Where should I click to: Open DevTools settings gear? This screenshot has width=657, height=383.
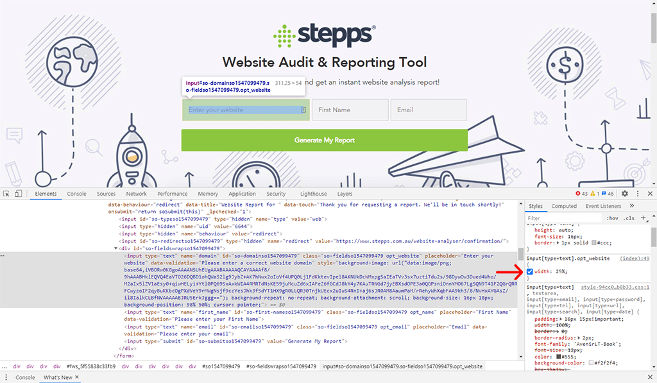pyautogui.click(x=625, y=194)
